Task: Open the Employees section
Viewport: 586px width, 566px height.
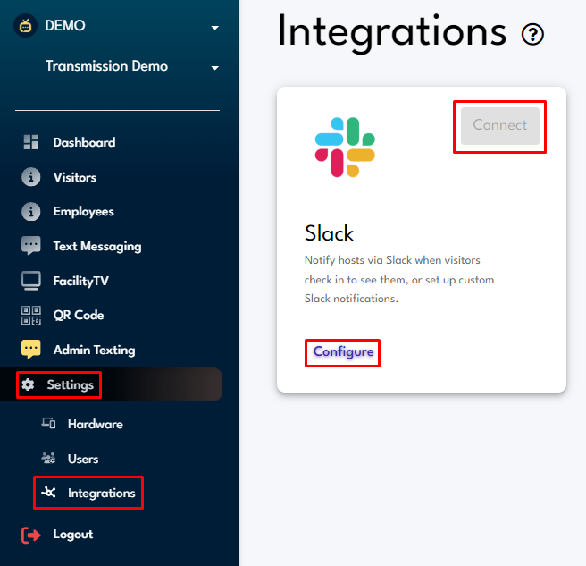Action: [x=83, y=212]
